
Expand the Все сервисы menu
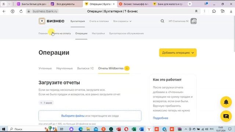tap(122, 21)
